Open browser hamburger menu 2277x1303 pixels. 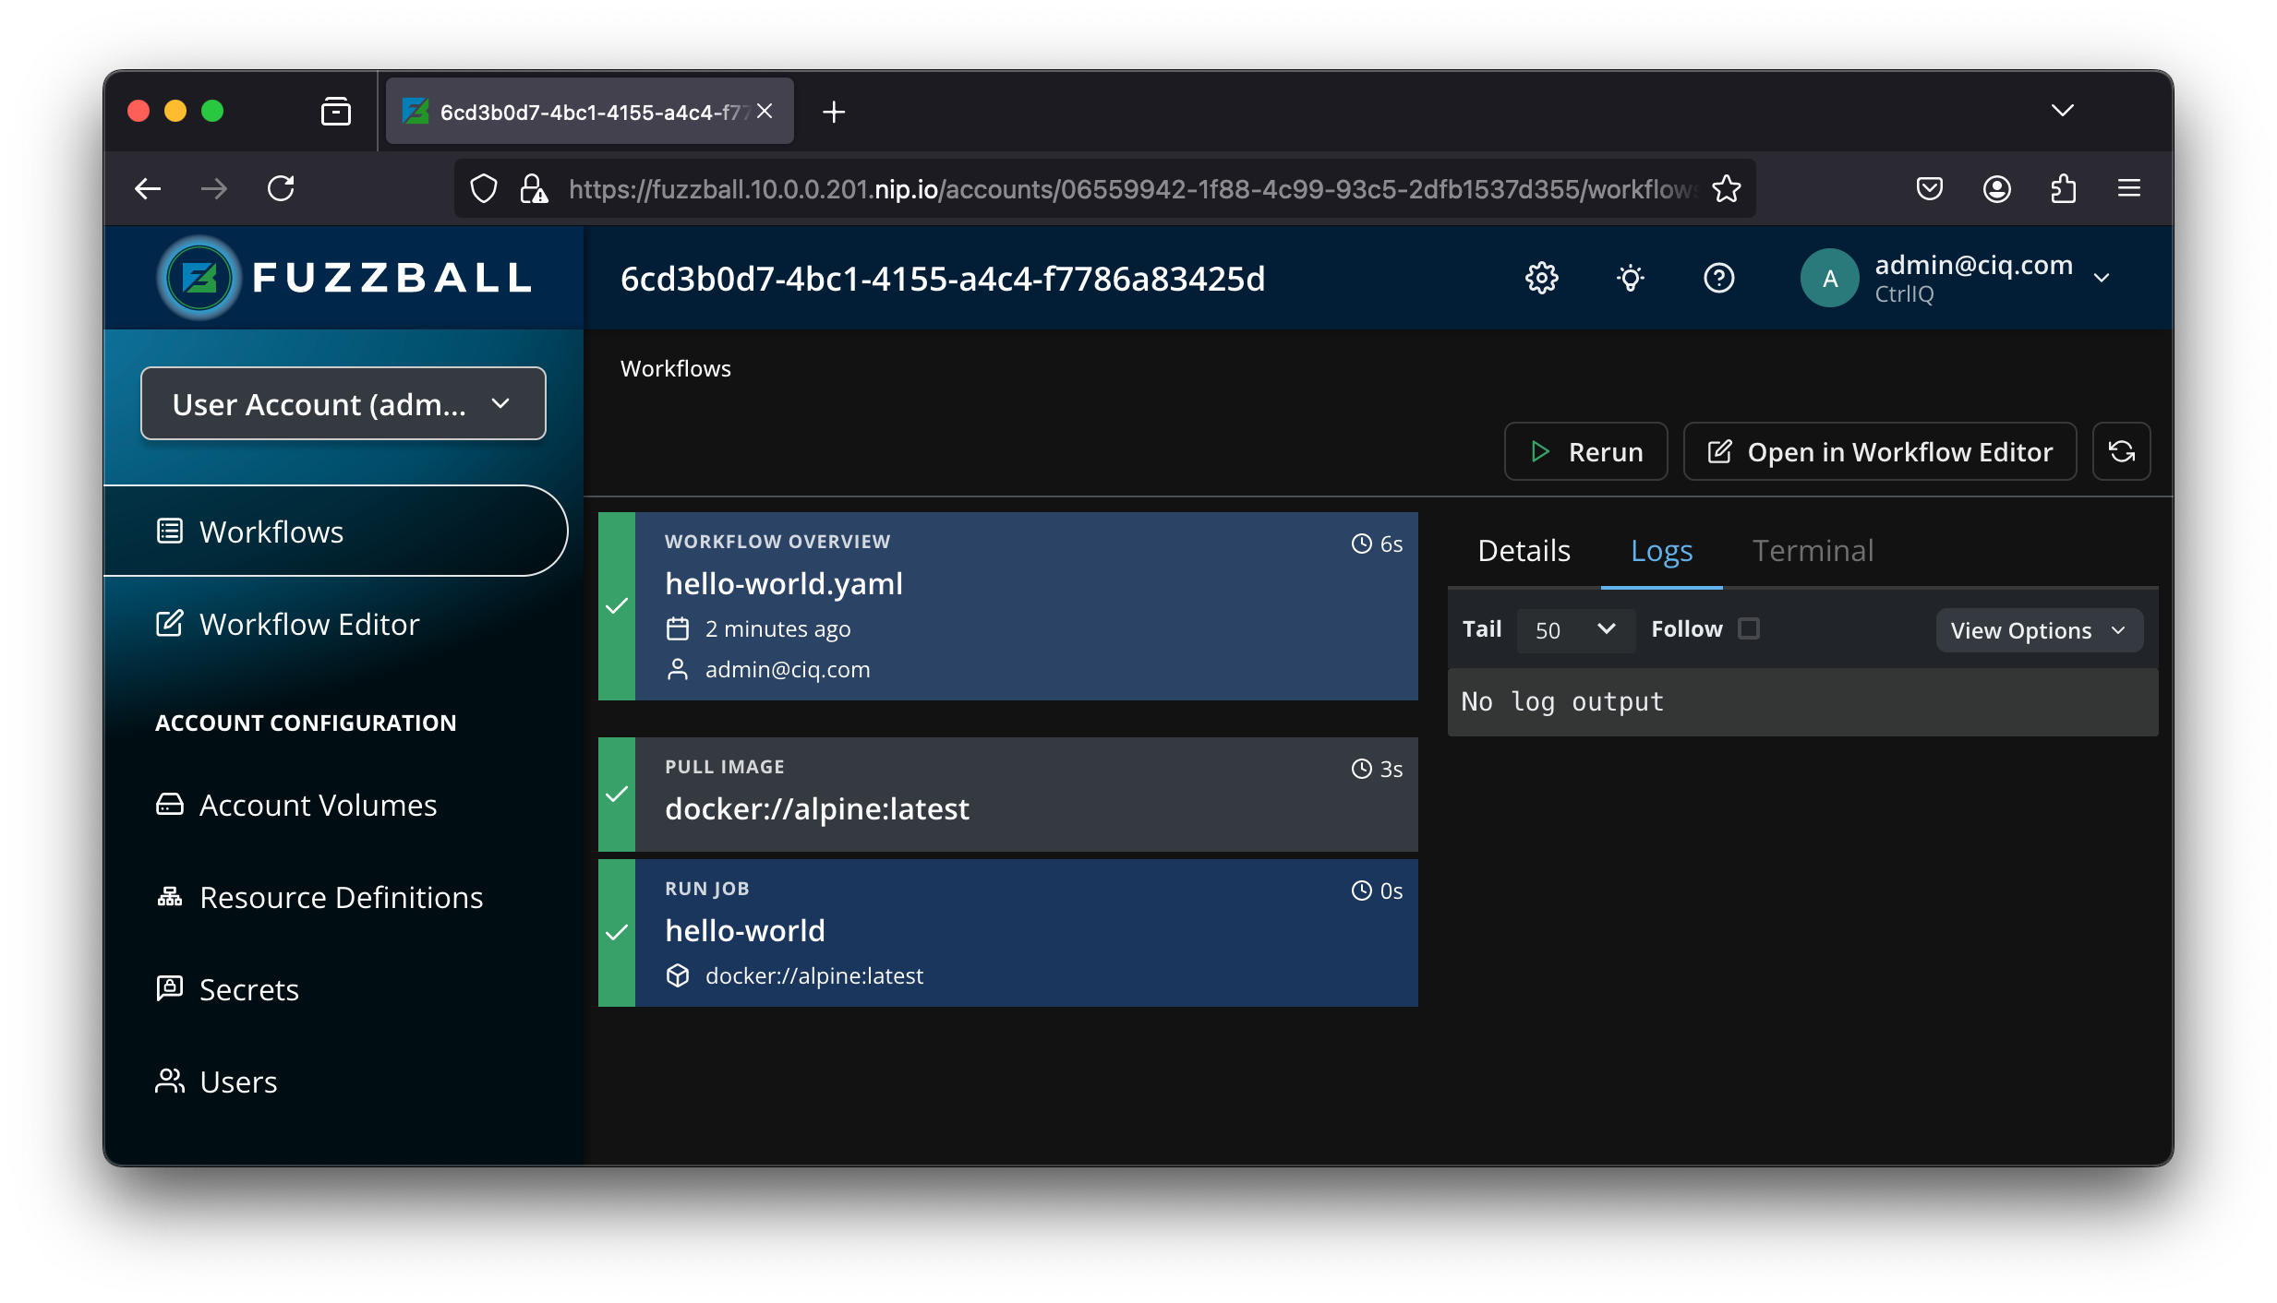pyautogui.click(x=2129, y=189)
